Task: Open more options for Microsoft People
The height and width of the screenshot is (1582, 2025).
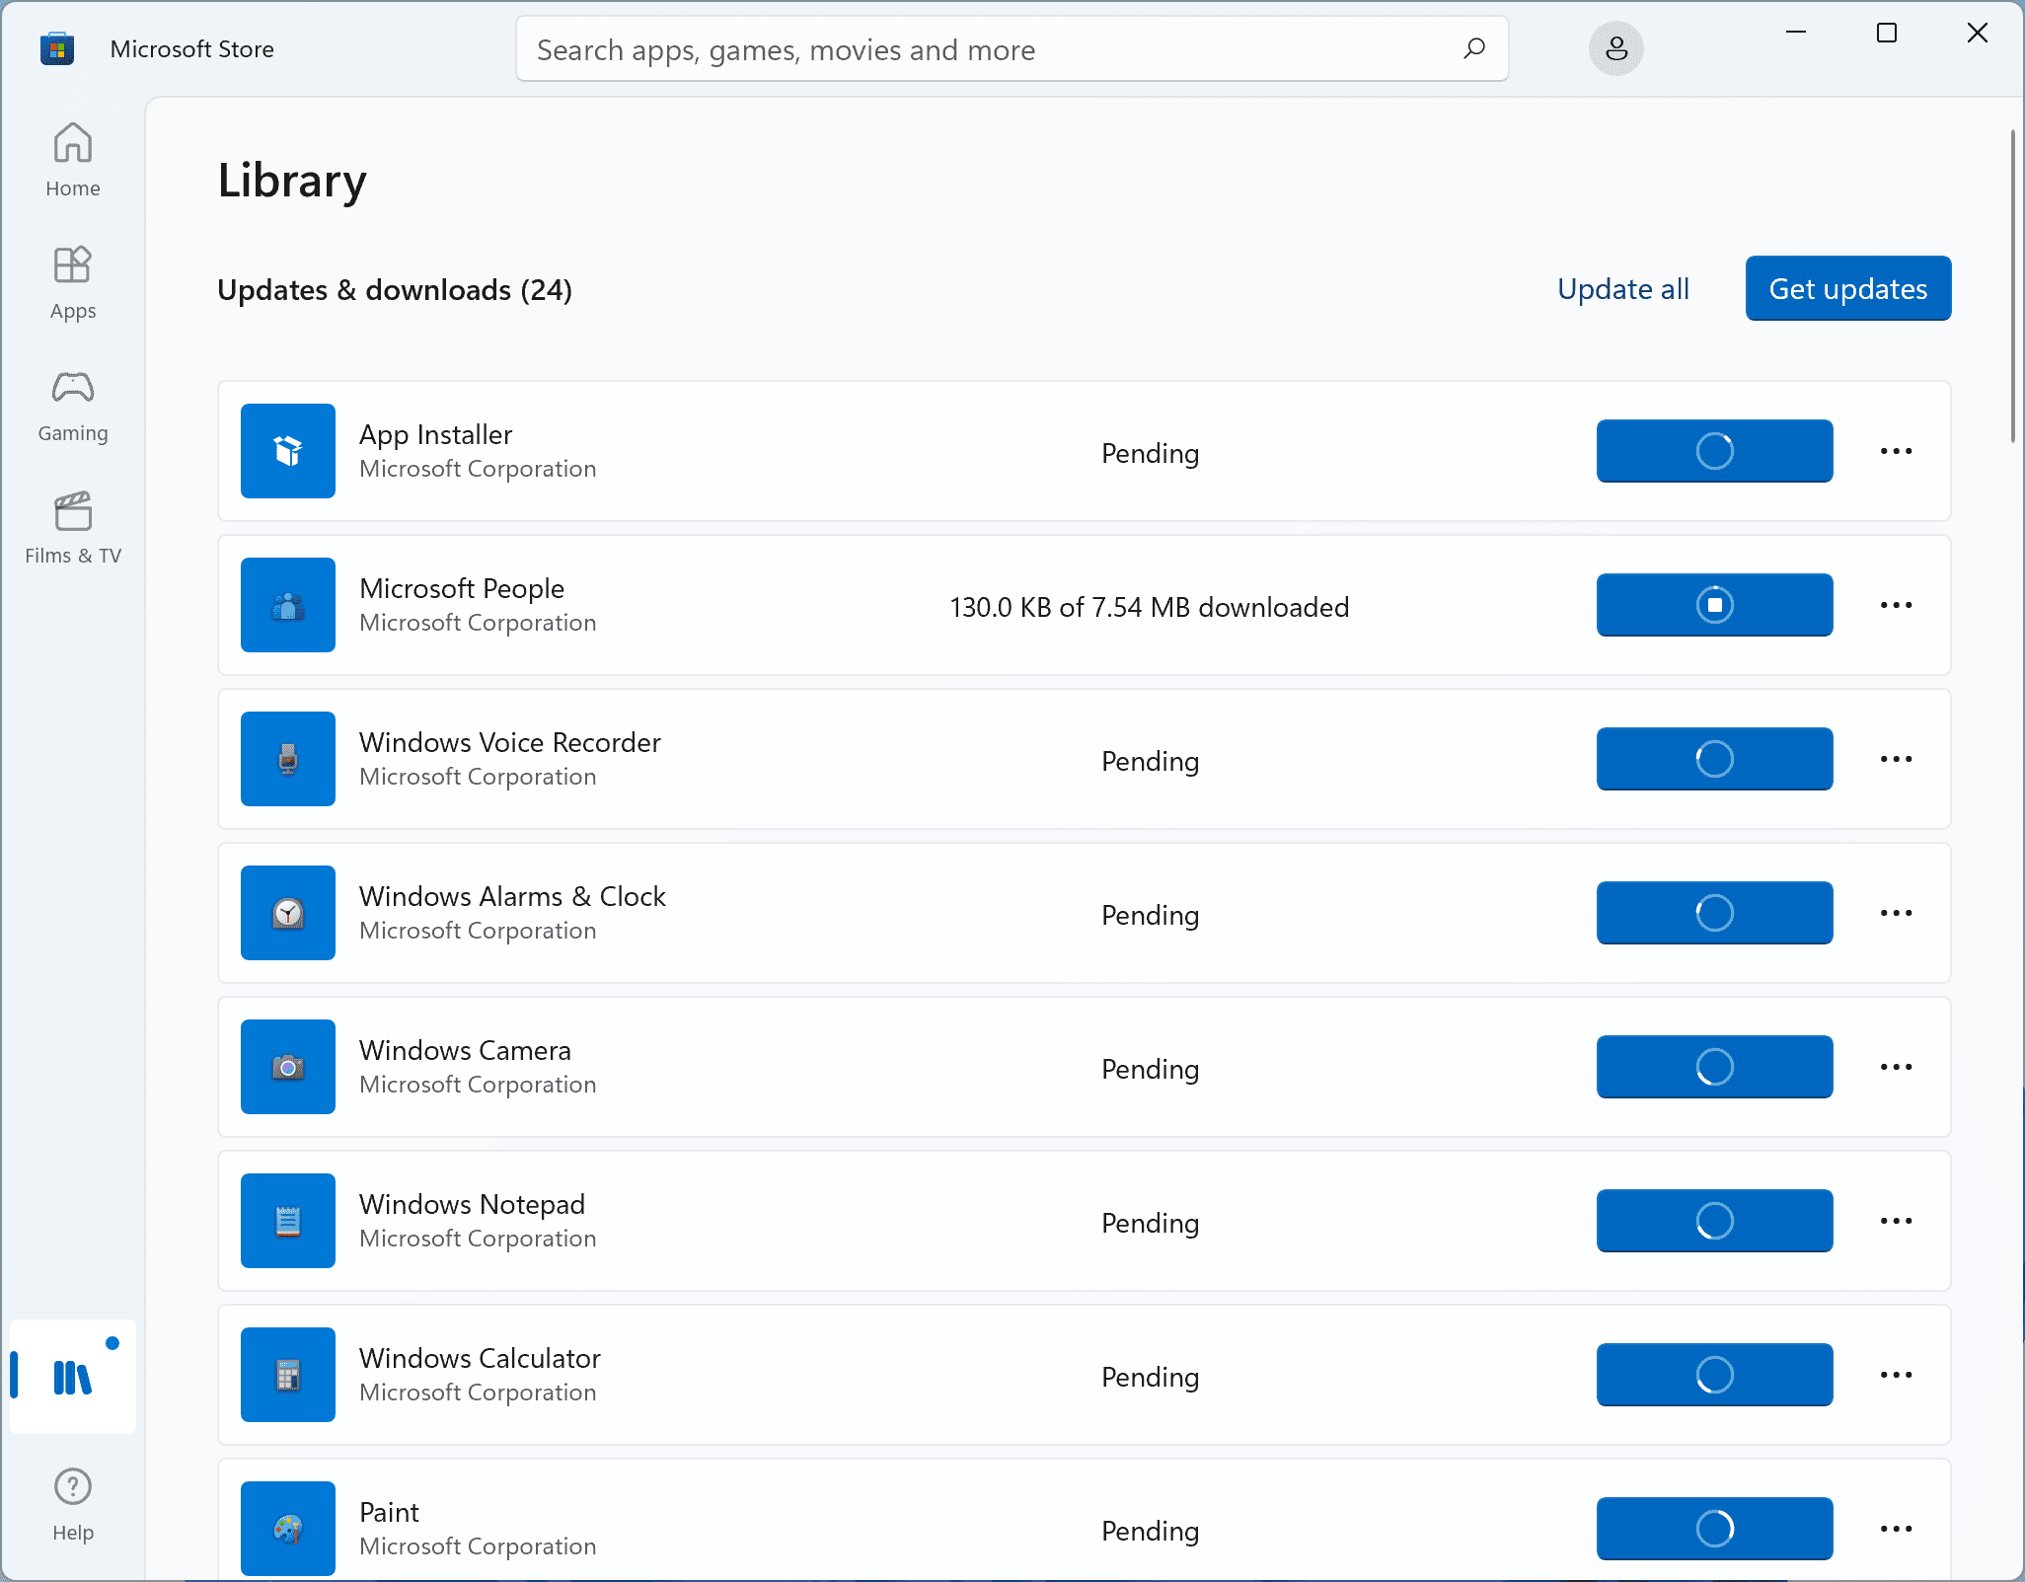Action: [x=1896, y=605]
